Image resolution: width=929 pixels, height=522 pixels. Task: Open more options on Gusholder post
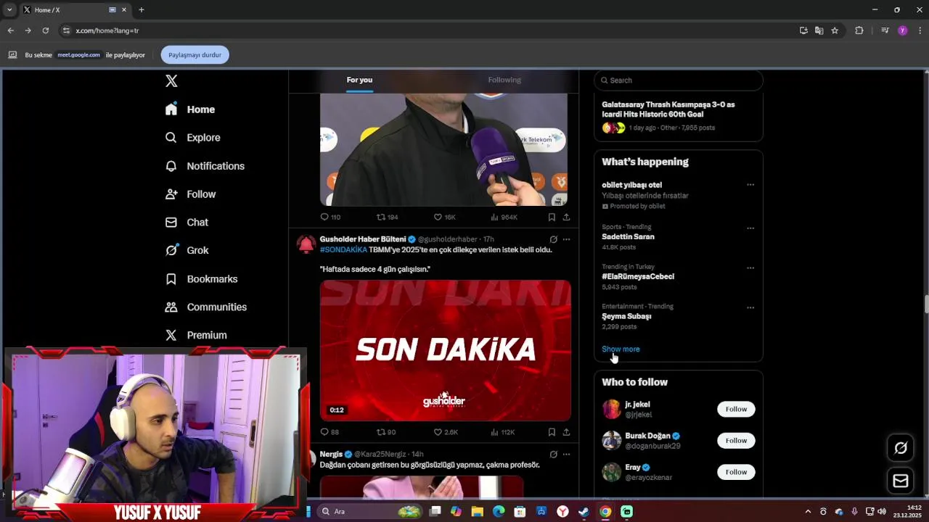pos(566,239)
